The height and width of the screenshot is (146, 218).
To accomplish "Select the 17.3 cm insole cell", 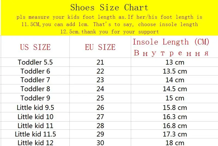I will [x=174, y=134].
